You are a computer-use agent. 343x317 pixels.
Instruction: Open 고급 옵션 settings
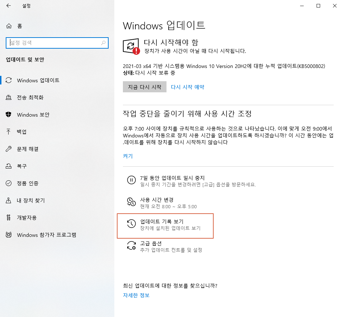click(151, 243)
